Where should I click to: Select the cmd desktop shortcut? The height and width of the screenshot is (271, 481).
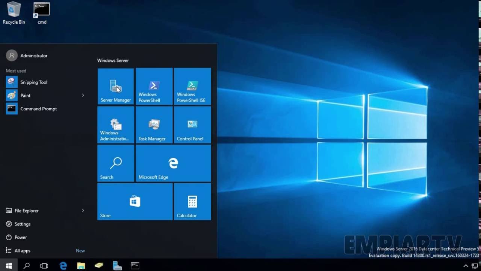[42, 13]
